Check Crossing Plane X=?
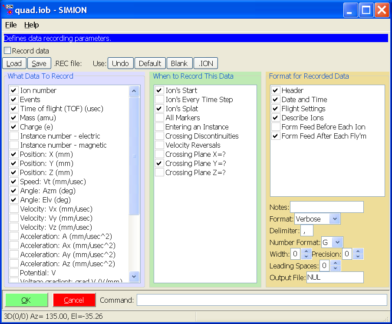The image size is (392, 324). [x=159, y=154]
